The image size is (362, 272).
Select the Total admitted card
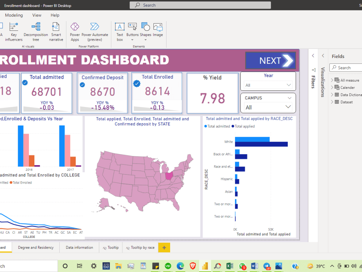(x=47, y=93)
